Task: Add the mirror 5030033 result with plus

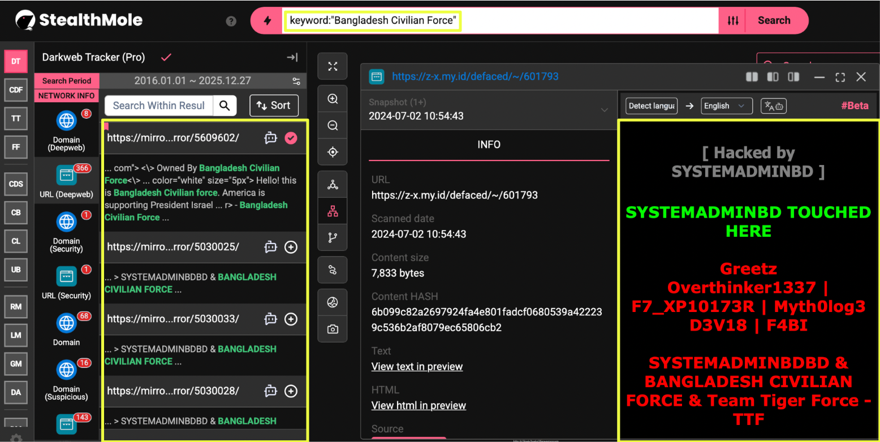Action: [291, 319]
